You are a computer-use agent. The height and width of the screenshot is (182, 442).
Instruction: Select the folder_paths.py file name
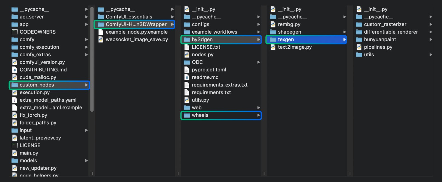pos(38,123)
